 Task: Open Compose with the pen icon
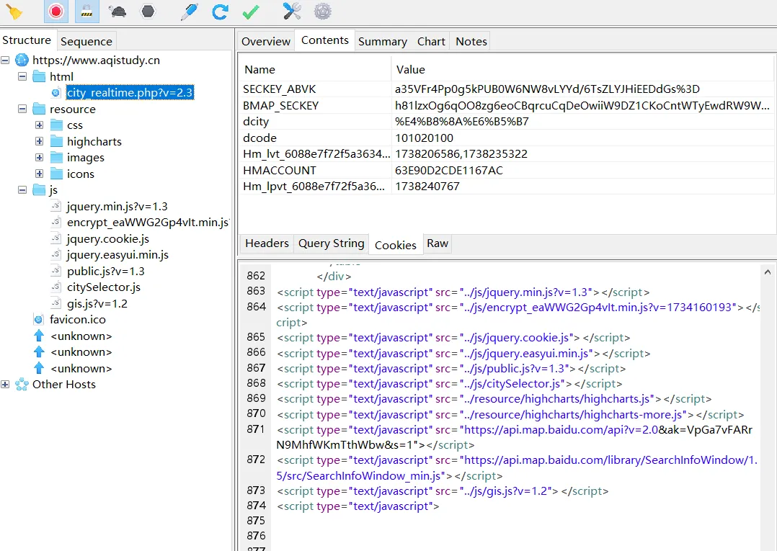pyautogui.click(x=189, y=12)
